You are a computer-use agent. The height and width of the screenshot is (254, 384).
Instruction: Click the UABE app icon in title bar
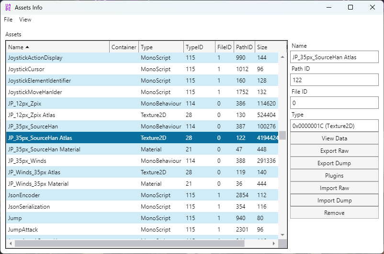[8, 7]
